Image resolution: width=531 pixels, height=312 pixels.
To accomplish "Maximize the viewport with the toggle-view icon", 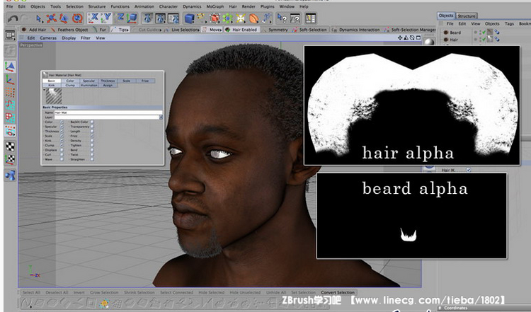I will pos(418,38).
